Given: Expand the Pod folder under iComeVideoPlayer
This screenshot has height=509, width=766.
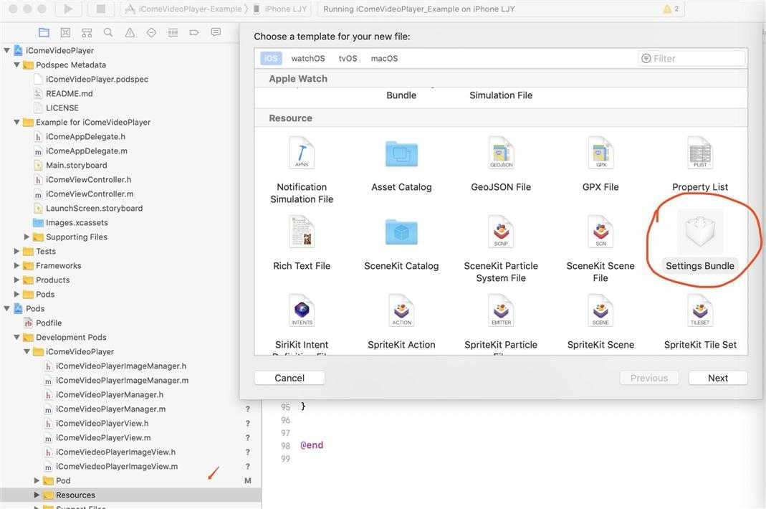Looking at the screenshot, I should tap(37, 480).
